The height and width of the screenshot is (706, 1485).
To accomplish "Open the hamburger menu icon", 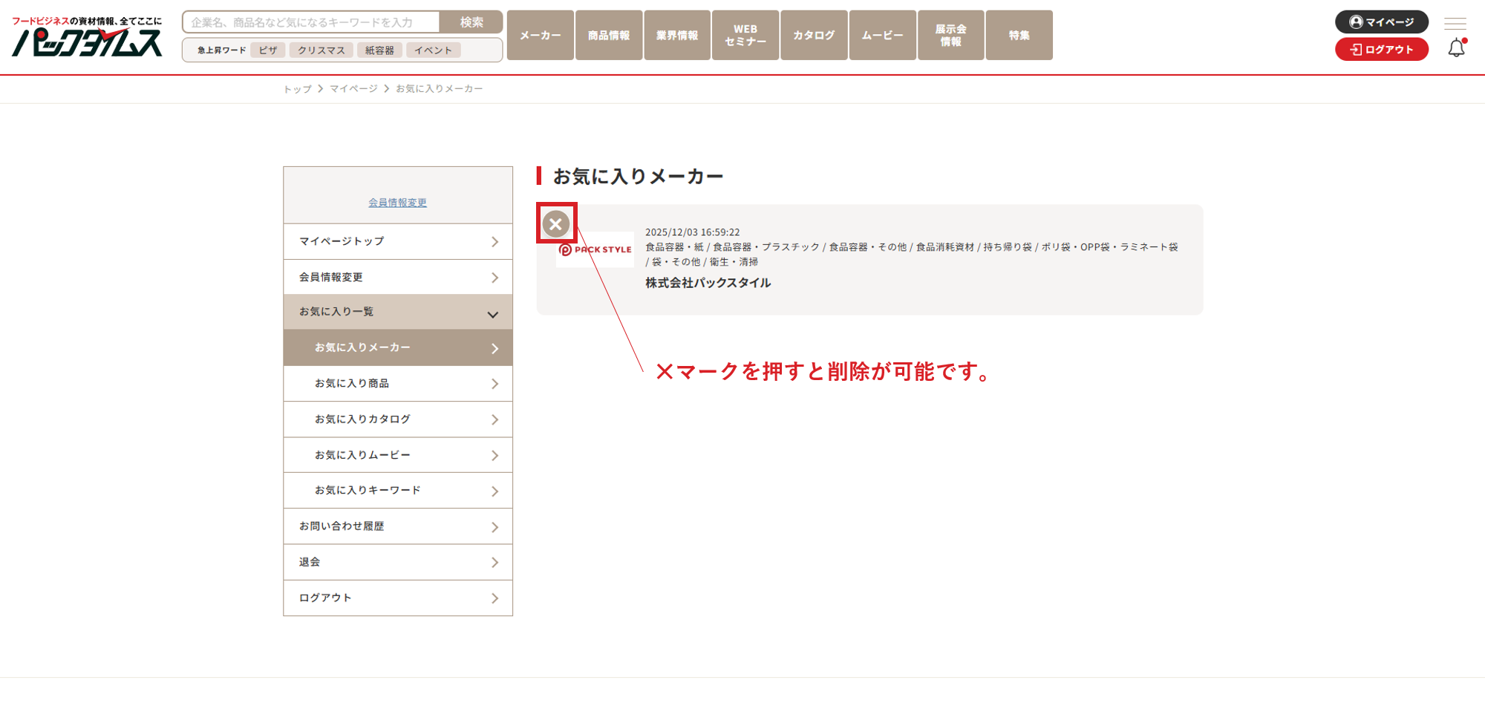I will coord(1455,23).
